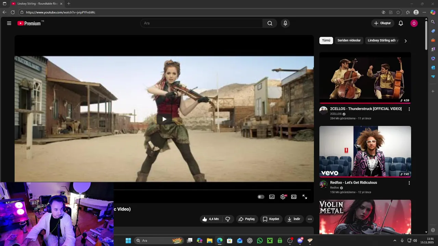Open the Edge profile avatar
The width and height of the screenshot is (438, 246).
click(x=416, y=12)
